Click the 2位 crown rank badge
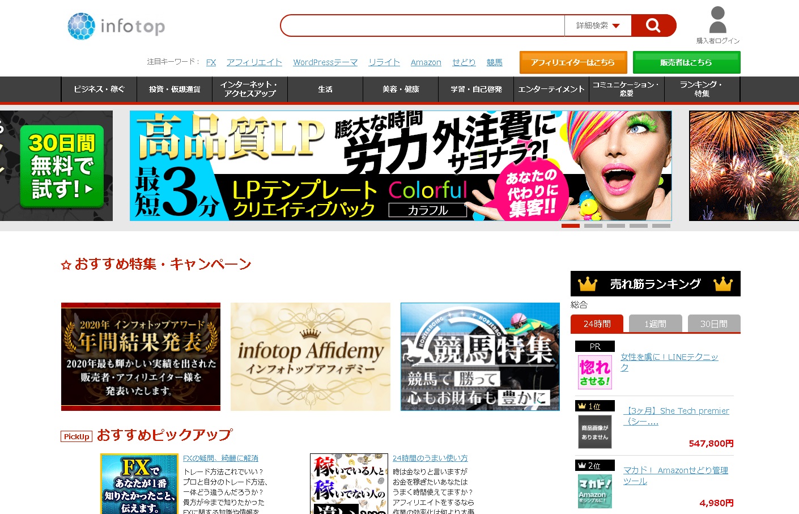Viewport: 799px width, 514px height. [x=594, y=465]
